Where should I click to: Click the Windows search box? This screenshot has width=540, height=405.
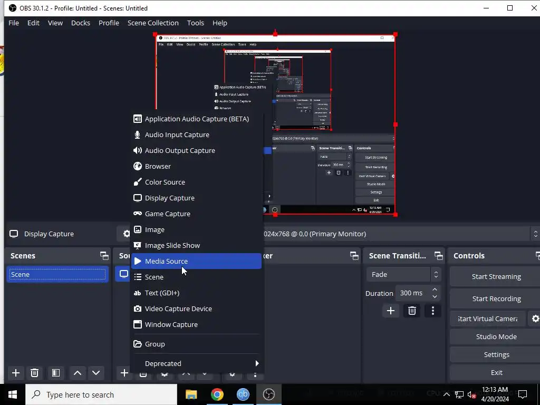click(101, 394)
